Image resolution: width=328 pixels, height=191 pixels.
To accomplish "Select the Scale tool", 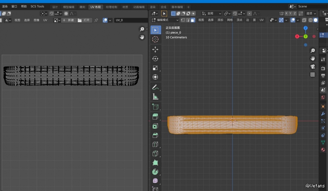I will click(155, 68).
